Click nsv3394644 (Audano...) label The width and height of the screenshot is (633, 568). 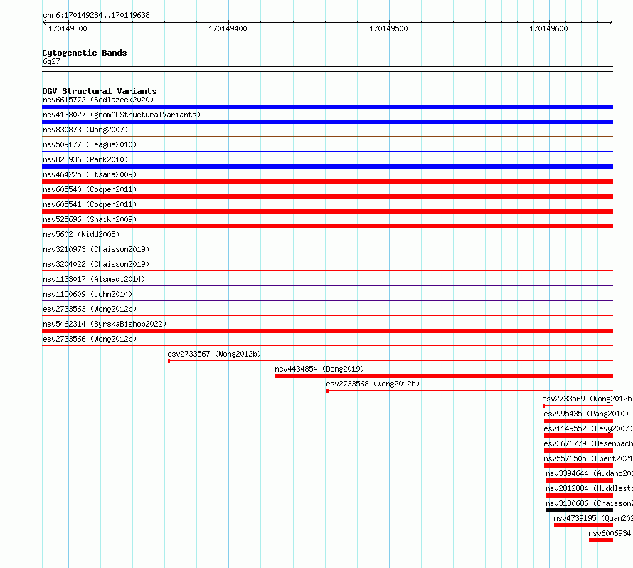pos(590,473)
